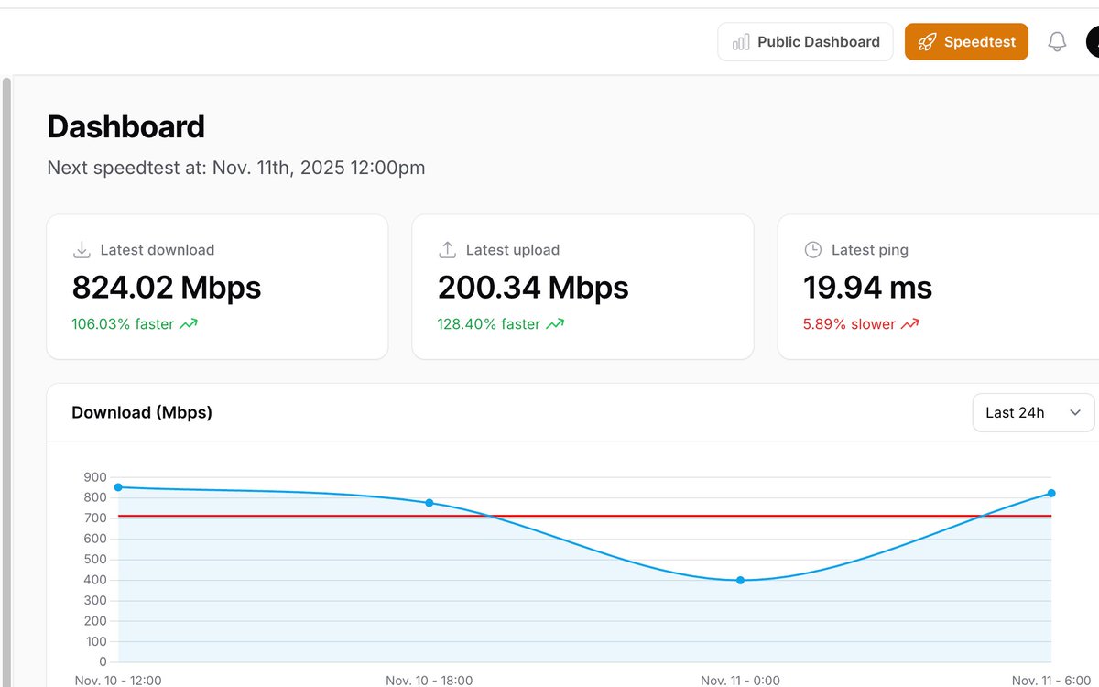Screen dimensions: 1099x687
Task: Click the clock icon above Latest ping
Action: (x=812, y=248)
